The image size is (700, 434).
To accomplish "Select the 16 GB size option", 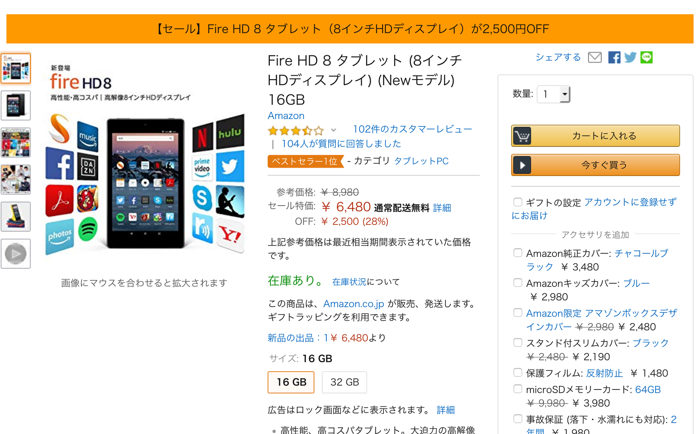I will (x=291, y=382).
